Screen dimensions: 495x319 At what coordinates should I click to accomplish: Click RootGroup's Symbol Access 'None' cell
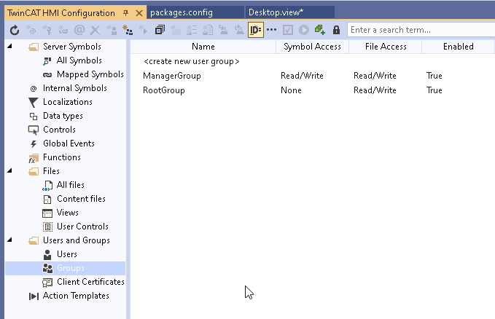tap(291, 90)
